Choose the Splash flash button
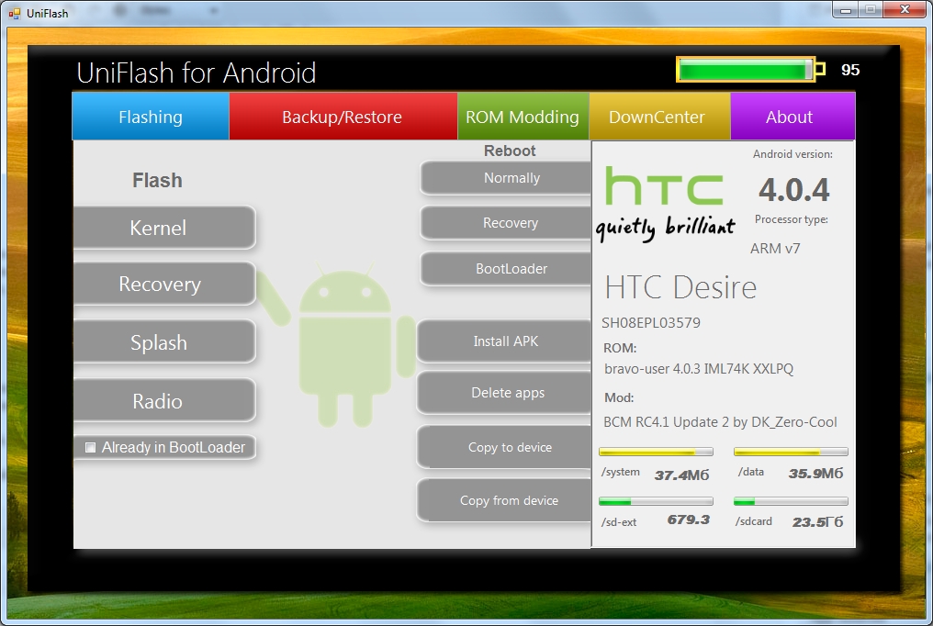Image resolution: width=933 pixels, height=626 pixels. (159, 342)
